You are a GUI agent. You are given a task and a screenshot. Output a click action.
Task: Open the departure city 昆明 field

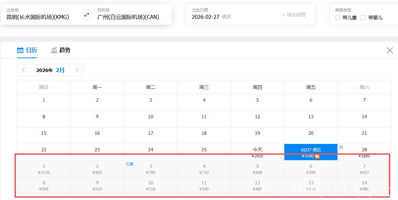pyautogui.click(x=38, y=17)
